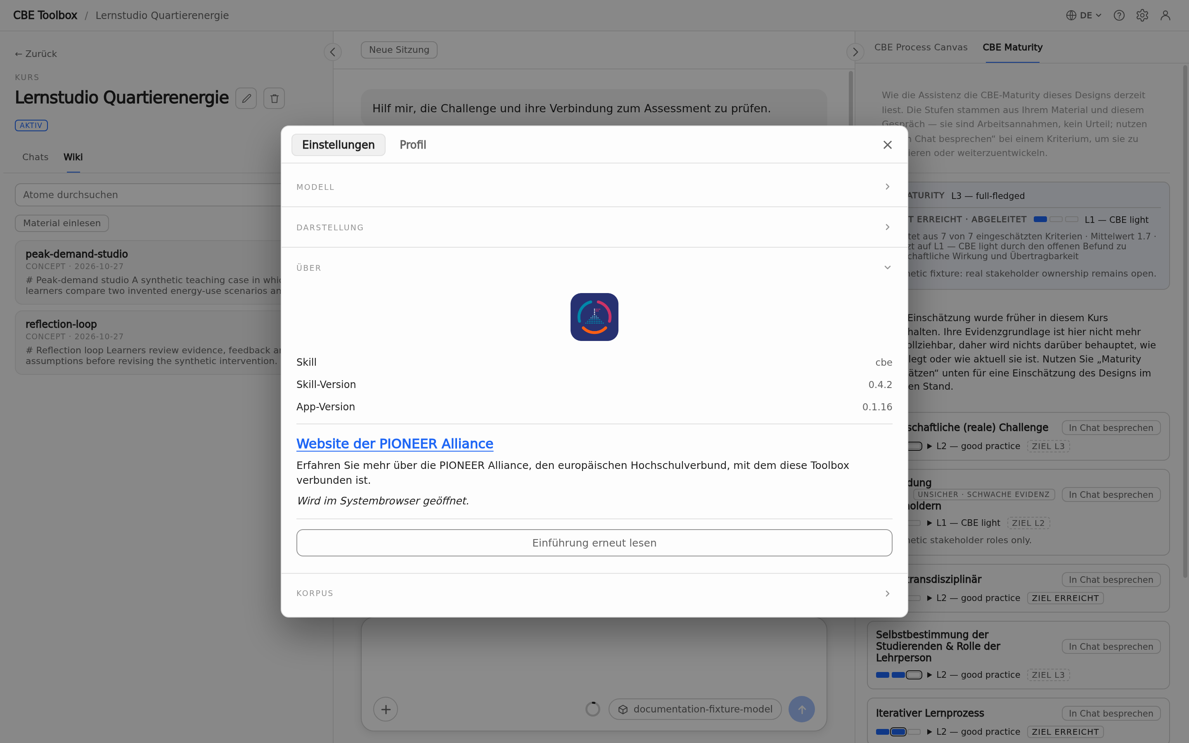Open settings gear icon in top bar
Viewport: 1189px width, 743px height.
(1142, 15)
